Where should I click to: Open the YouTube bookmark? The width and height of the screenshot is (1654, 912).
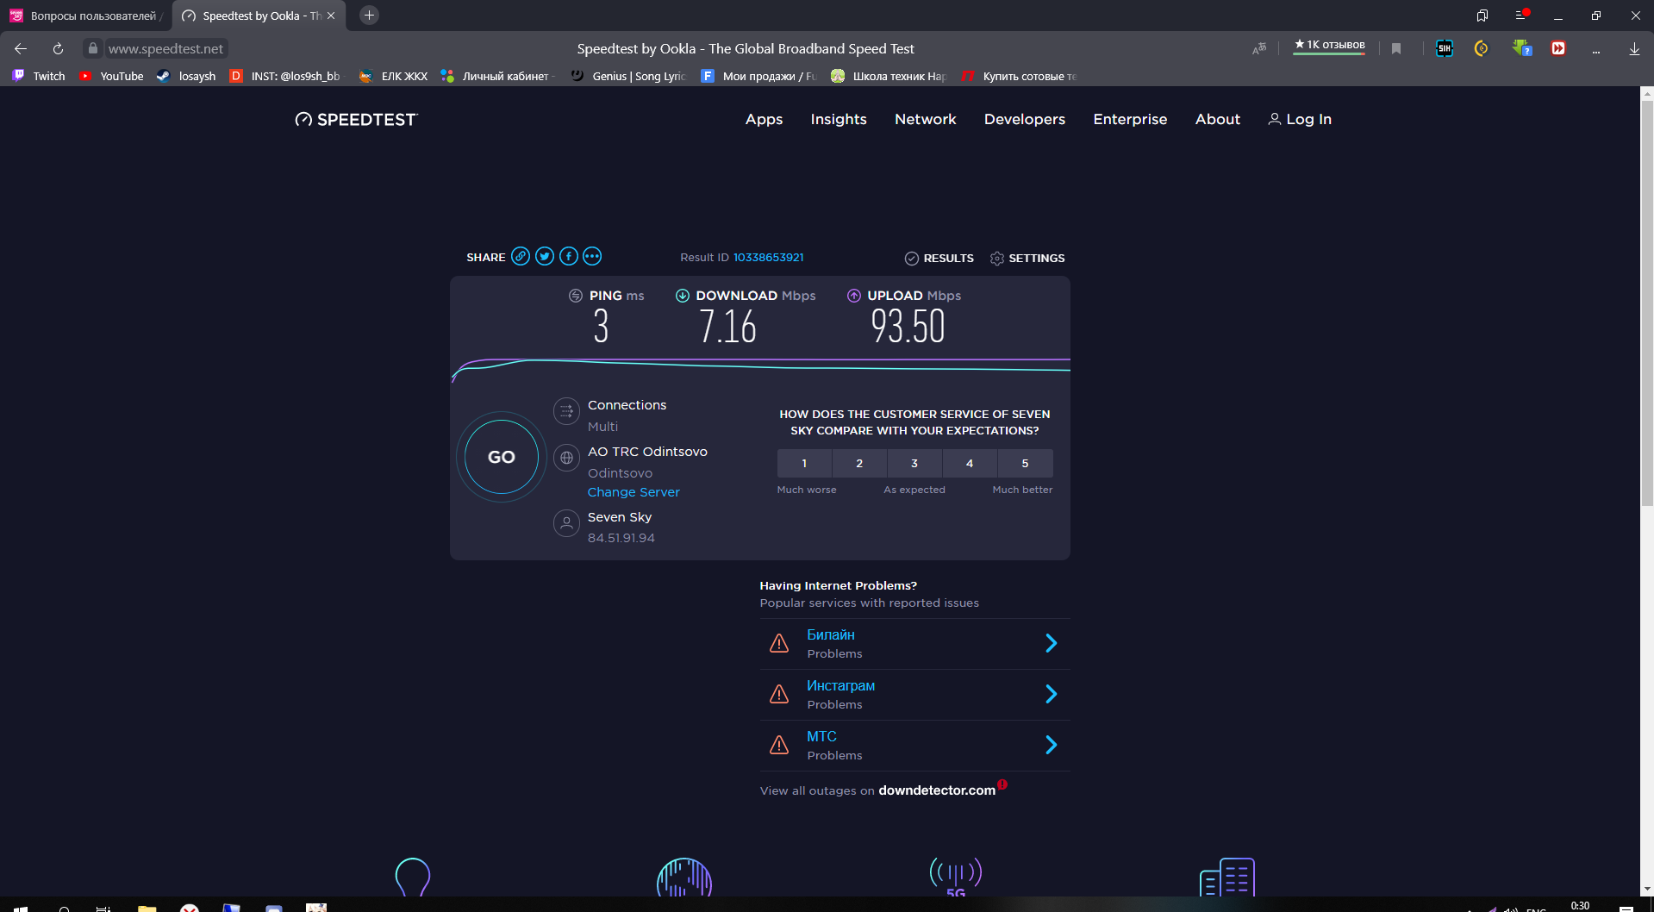click(x=111, y=76)
